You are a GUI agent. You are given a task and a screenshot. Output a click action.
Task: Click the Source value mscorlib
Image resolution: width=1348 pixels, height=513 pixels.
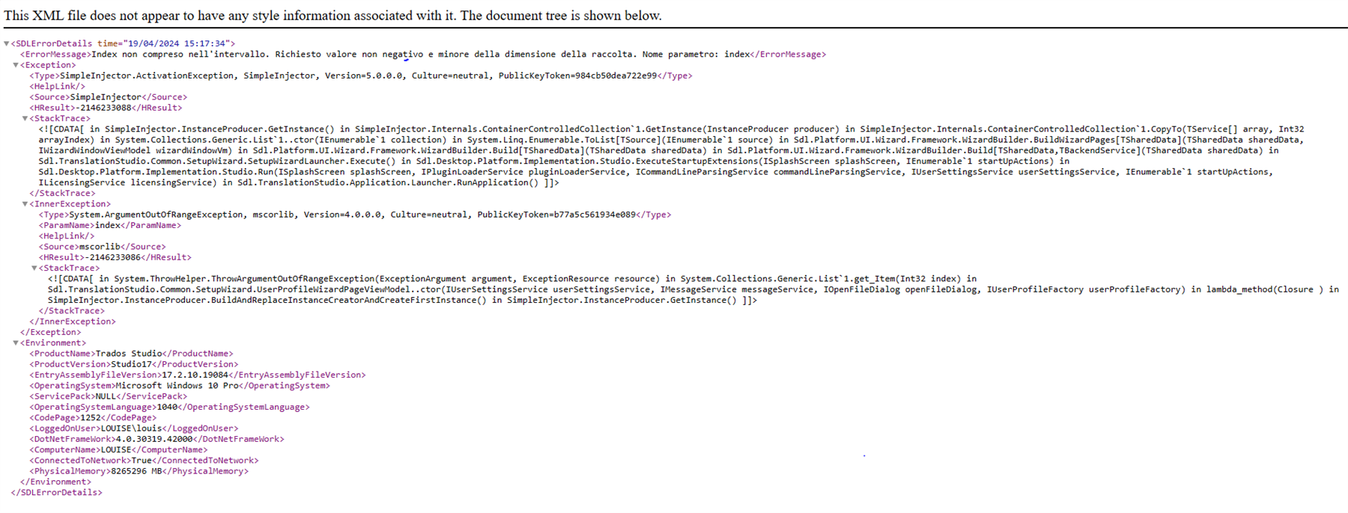click(100, 247)
